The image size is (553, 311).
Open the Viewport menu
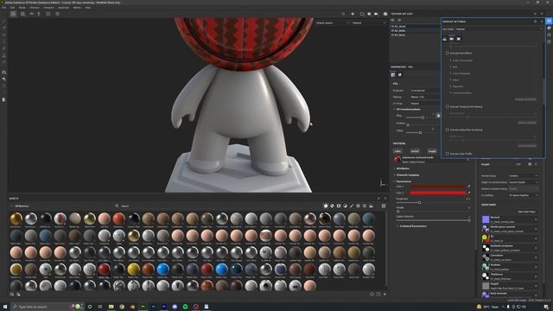(48, 8)
